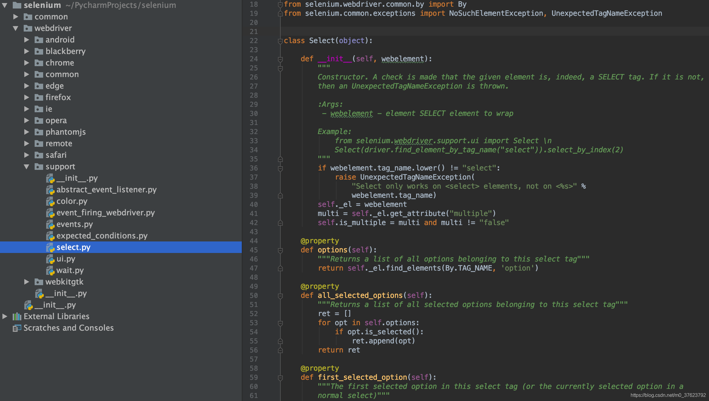Expand the ie folder arrow
Screen dimensions: 709x401
(27, 109)
